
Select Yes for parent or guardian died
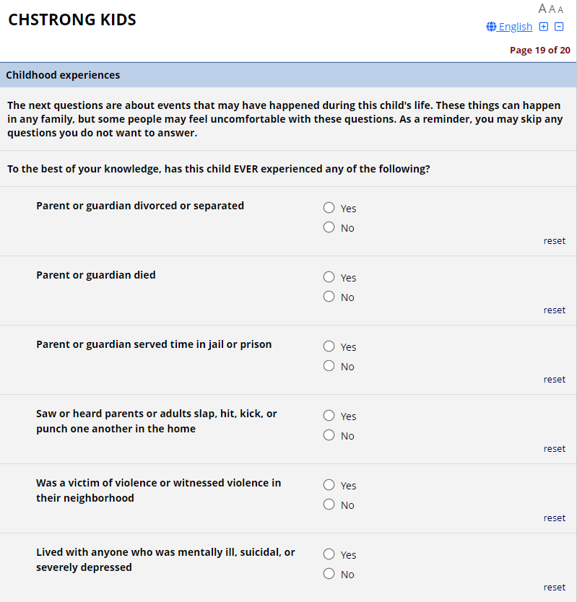click(x=329, y=277)
